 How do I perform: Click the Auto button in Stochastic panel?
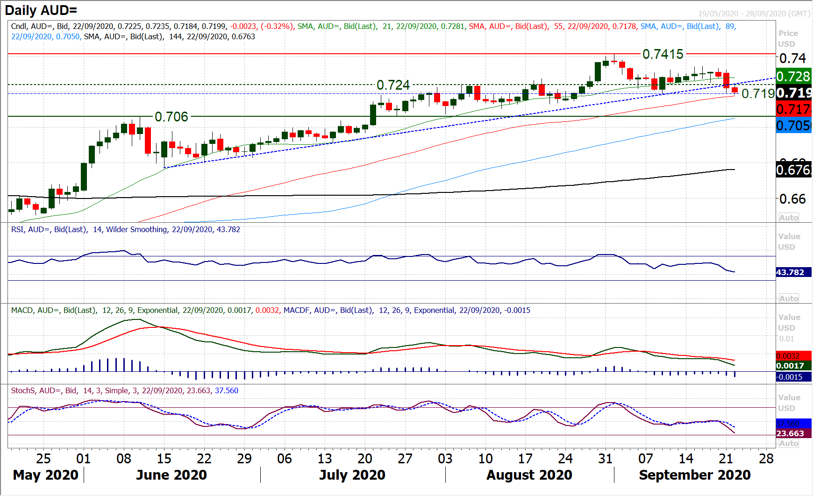click(789, 443)
